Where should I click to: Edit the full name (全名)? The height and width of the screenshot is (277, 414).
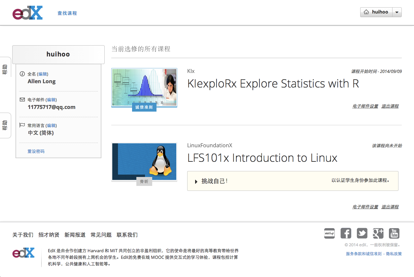pyautogui.click(x=43, y=74)
